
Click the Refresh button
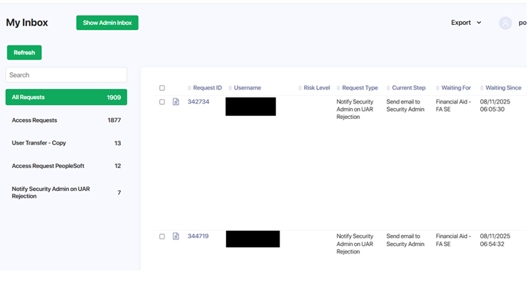tap(24, 53)
